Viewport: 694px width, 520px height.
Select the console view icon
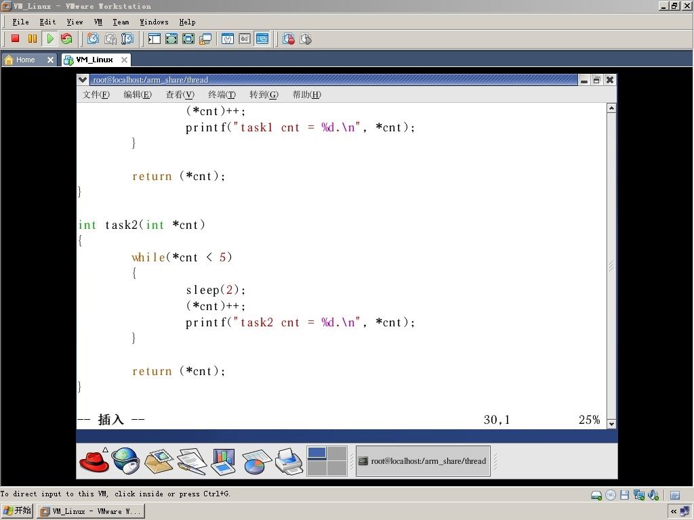(262, 39)
